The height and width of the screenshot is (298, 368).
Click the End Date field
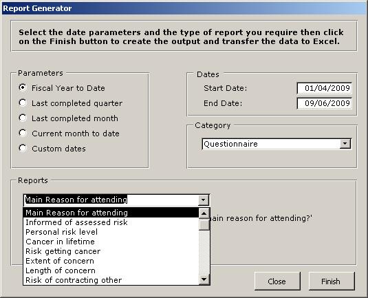[325, 103]
